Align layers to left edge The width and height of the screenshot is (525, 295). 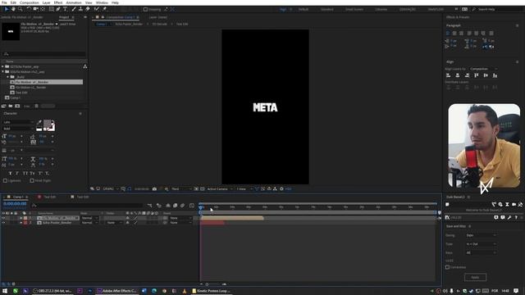click(x=449, y=75)
